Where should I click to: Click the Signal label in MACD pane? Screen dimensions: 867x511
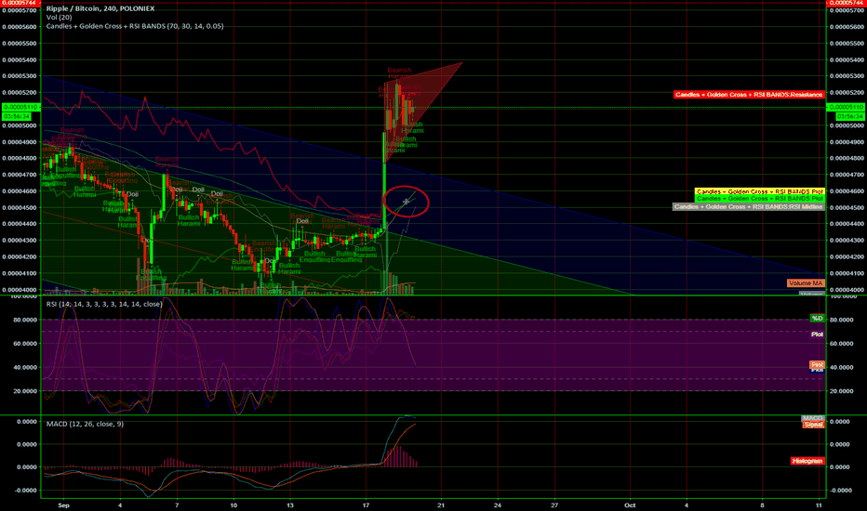813,425
